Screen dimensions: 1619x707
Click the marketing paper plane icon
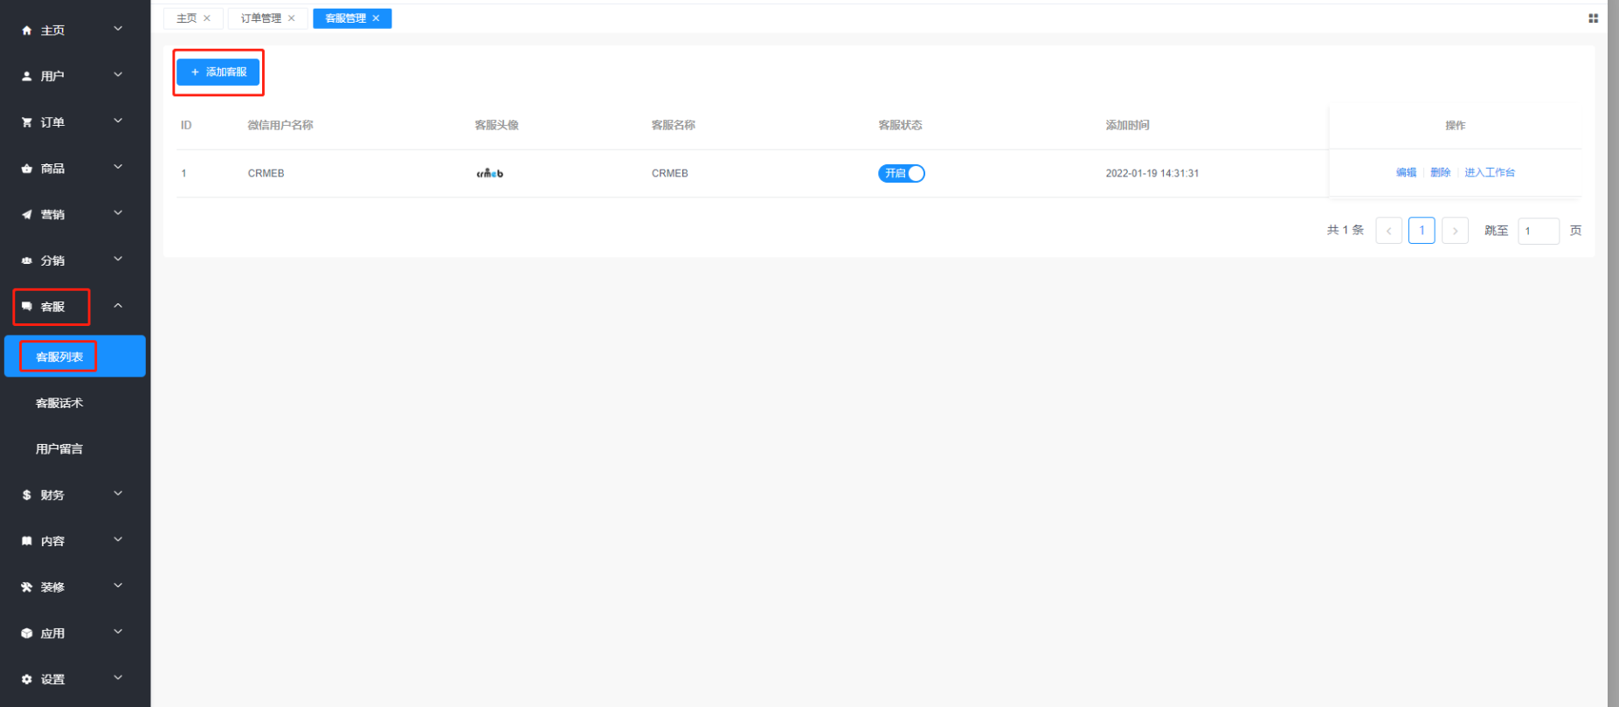[26, 215]
